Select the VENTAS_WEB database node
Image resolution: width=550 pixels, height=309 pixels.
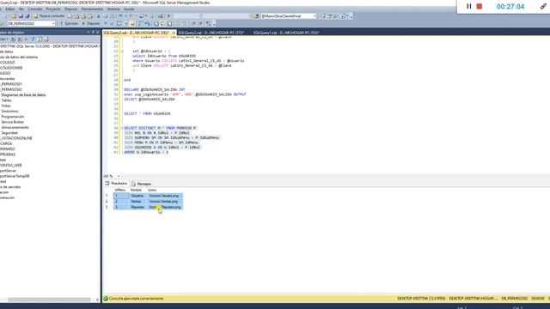click(x=11, y=166)
